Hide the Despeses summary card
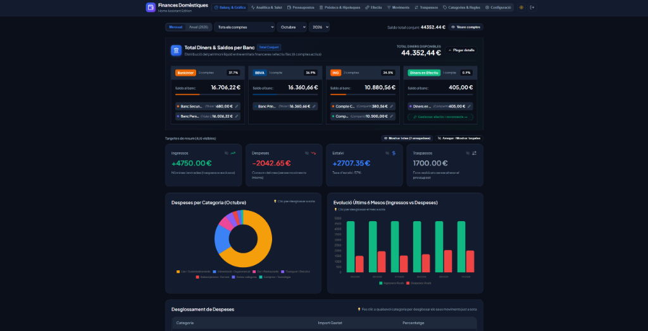 pyautogui.click(x=307, y=153)
